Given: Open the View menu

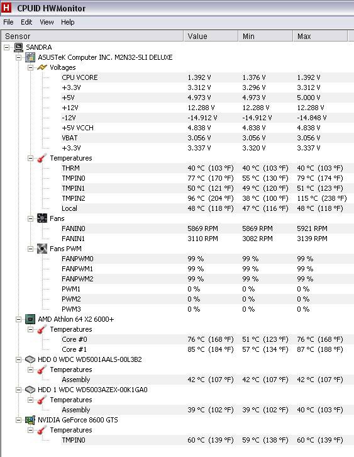Looking at the screenshot, I should [47, 22].
